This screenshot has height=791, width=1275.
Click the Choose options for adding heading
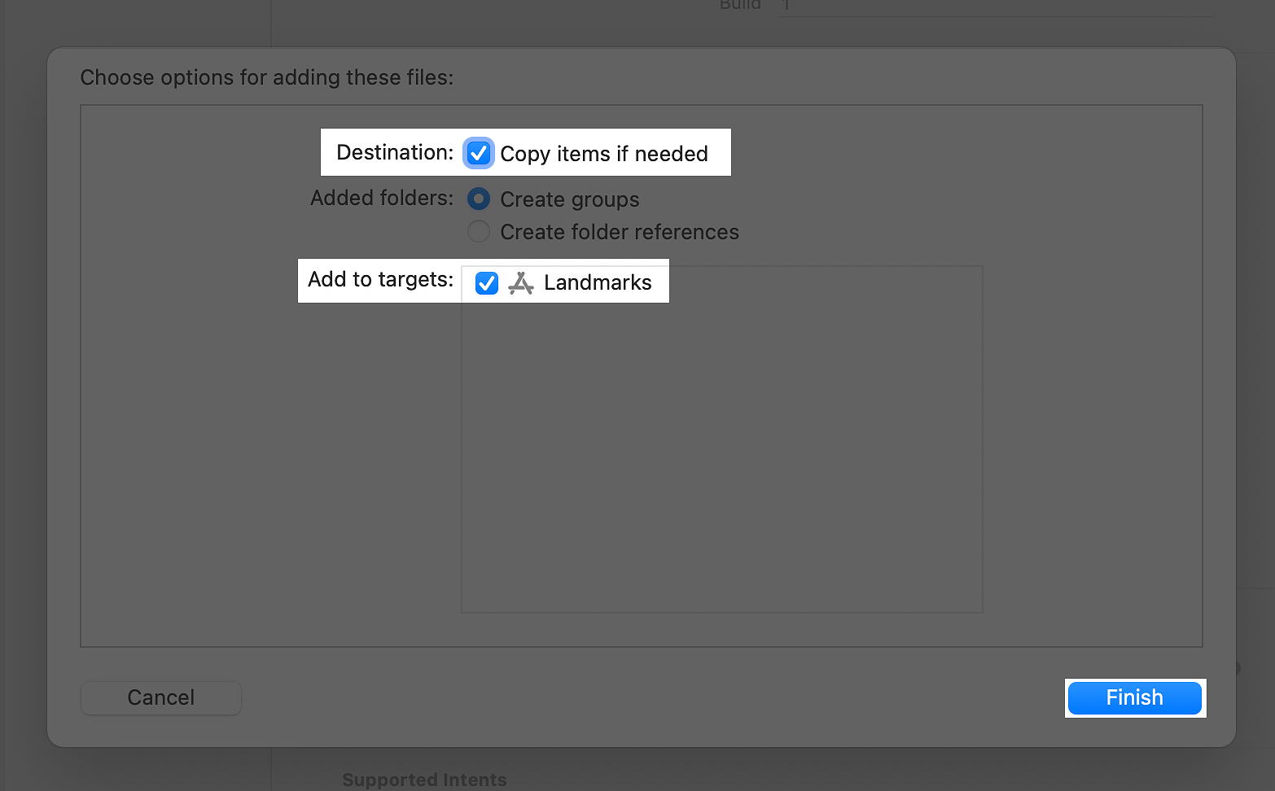pyautogui.click(x=267, y=77)
